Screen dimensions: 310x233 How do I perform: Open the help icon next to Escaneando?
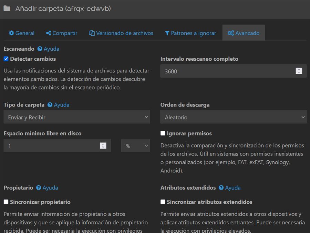coord(39,49)
